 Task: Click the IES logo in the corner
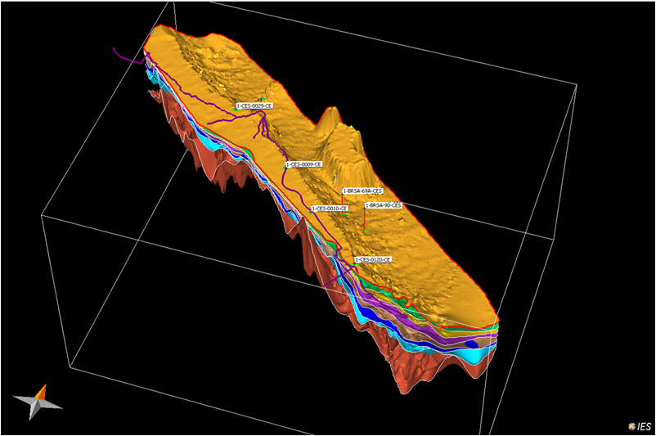pos(639,425)
